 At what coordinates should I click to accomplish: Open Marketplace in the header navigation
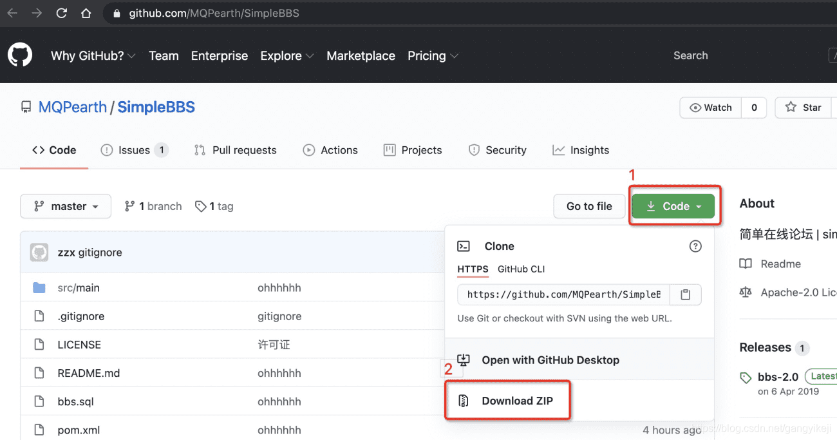tap(361, 56)
